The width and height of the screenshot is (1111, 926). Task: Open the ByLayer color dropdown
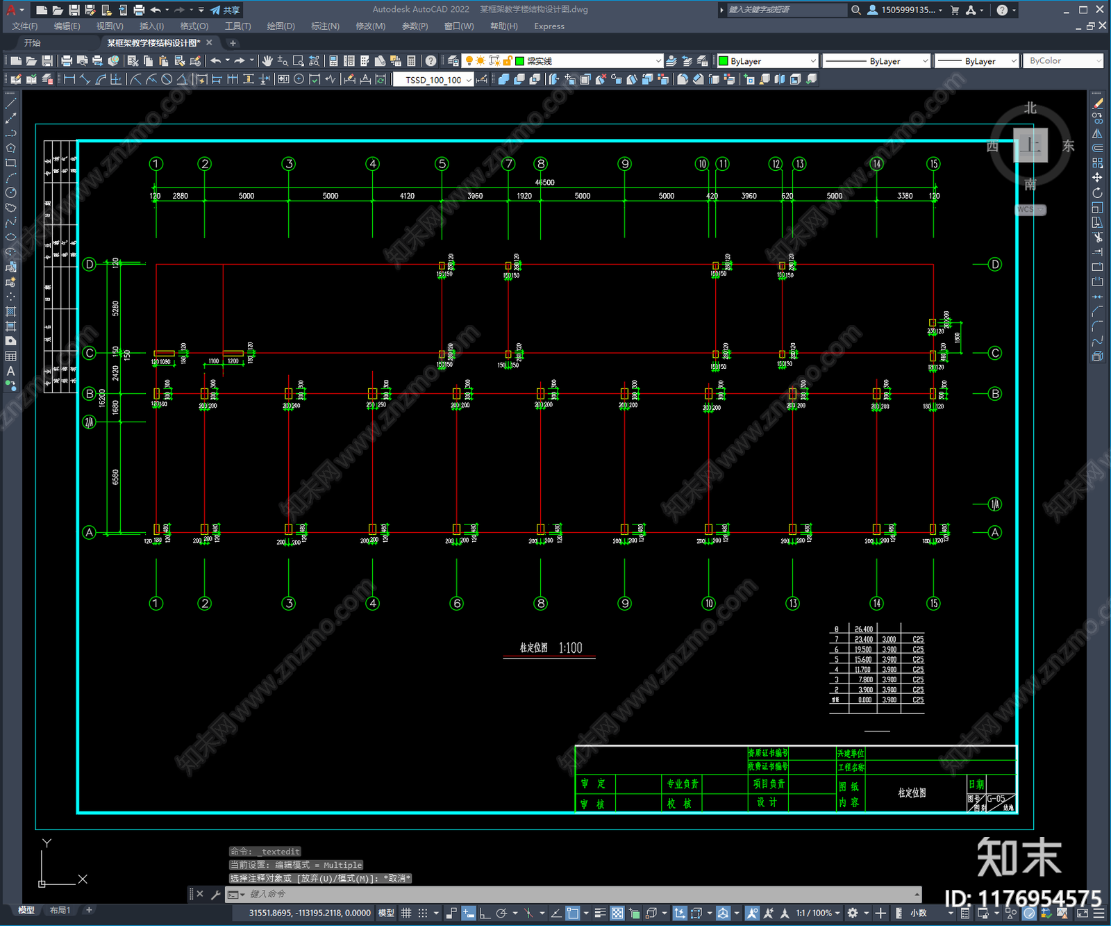pyautogui.click(x=767, y=61)
